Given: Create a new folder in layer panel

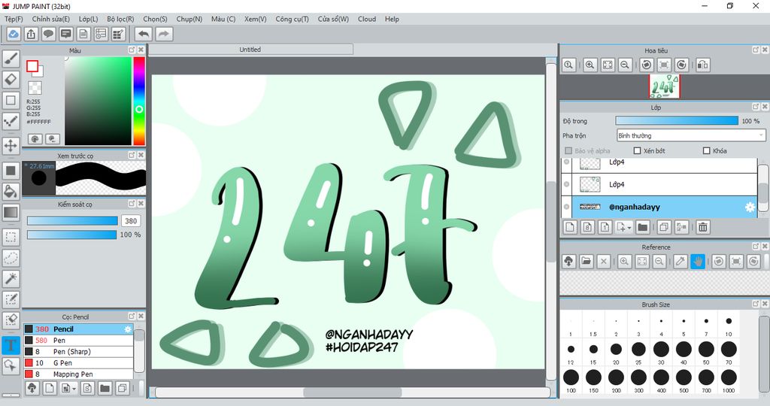Looking at the screenshot, I should [x=642, y=227].
